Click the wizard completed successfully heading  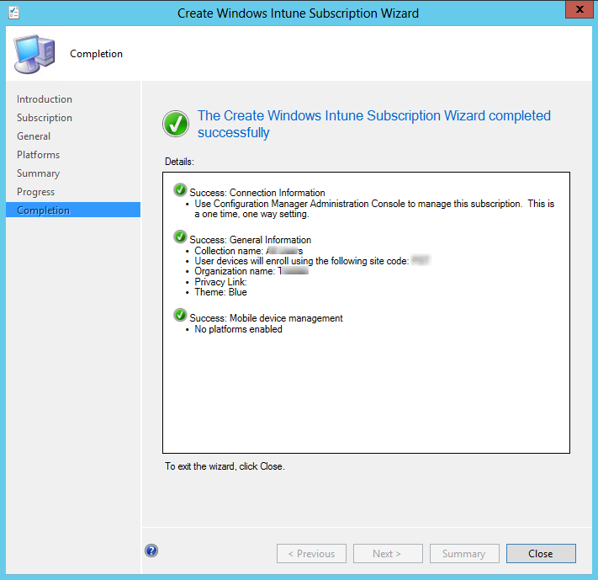[x=374, y=124]
